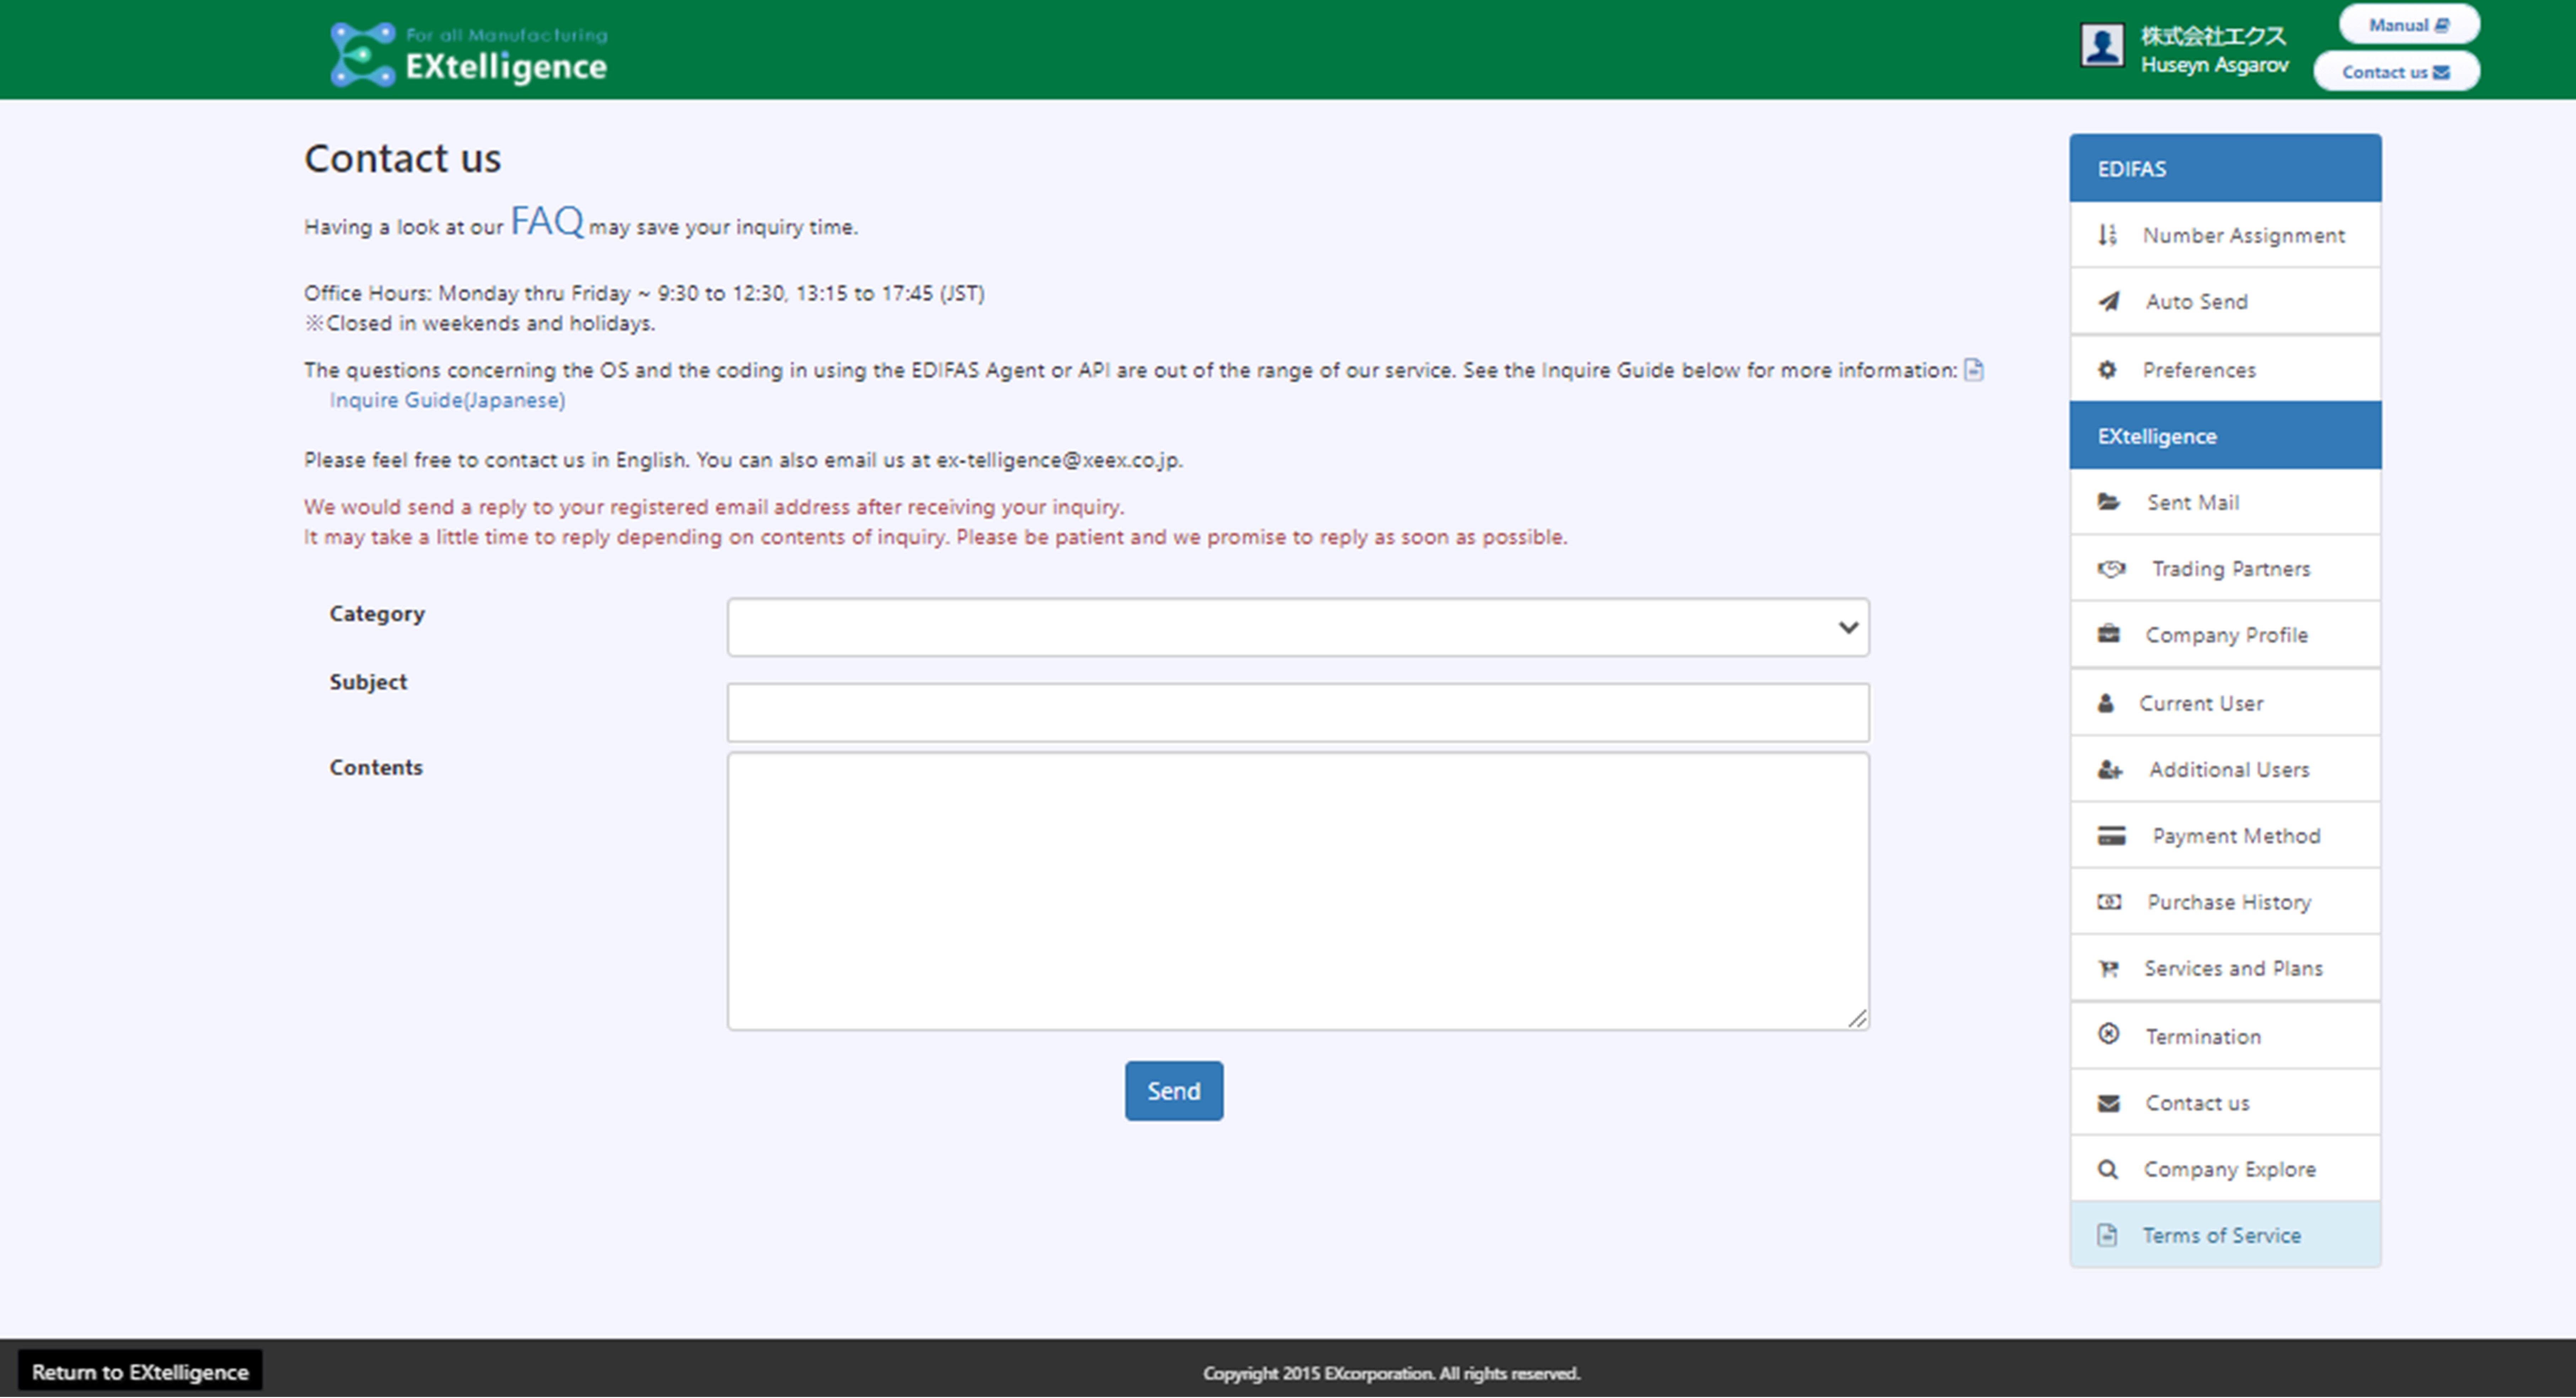Screen dimensions: 2576x1398
Task: Click the Terms of Service document icon
Action: click(2107, 1236)
